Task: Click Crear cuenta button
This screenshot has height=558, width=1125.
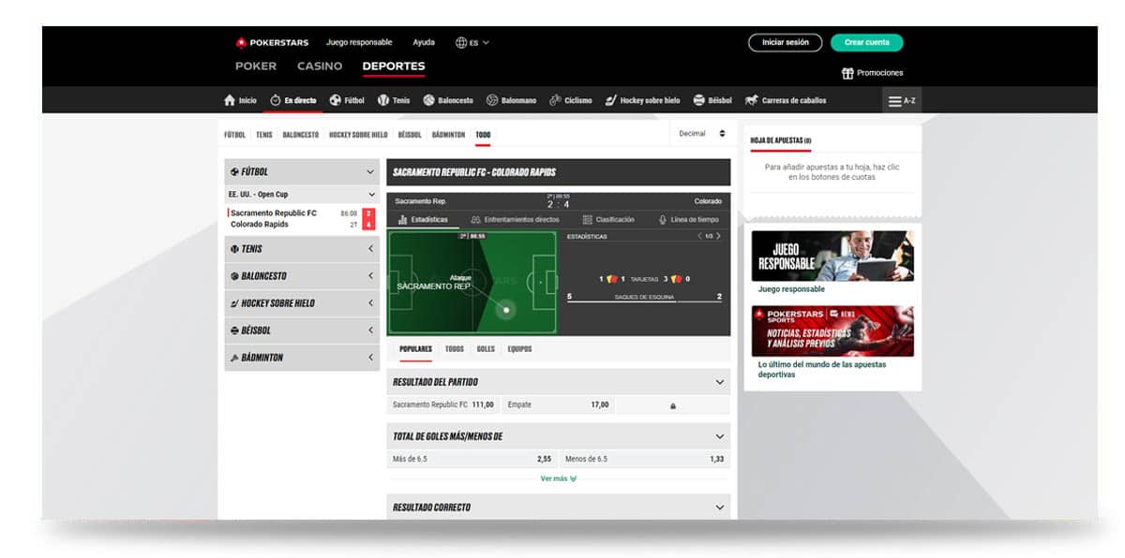Action: (x=867, y=42)
